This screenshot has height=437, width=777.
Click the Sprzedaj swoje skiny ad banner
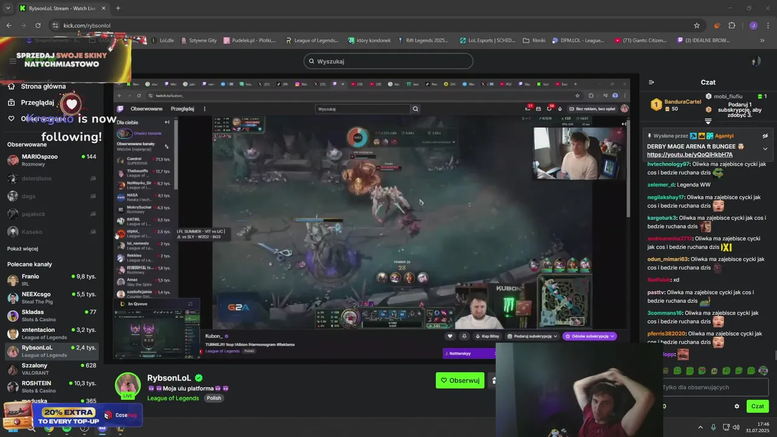pos(65,59)
